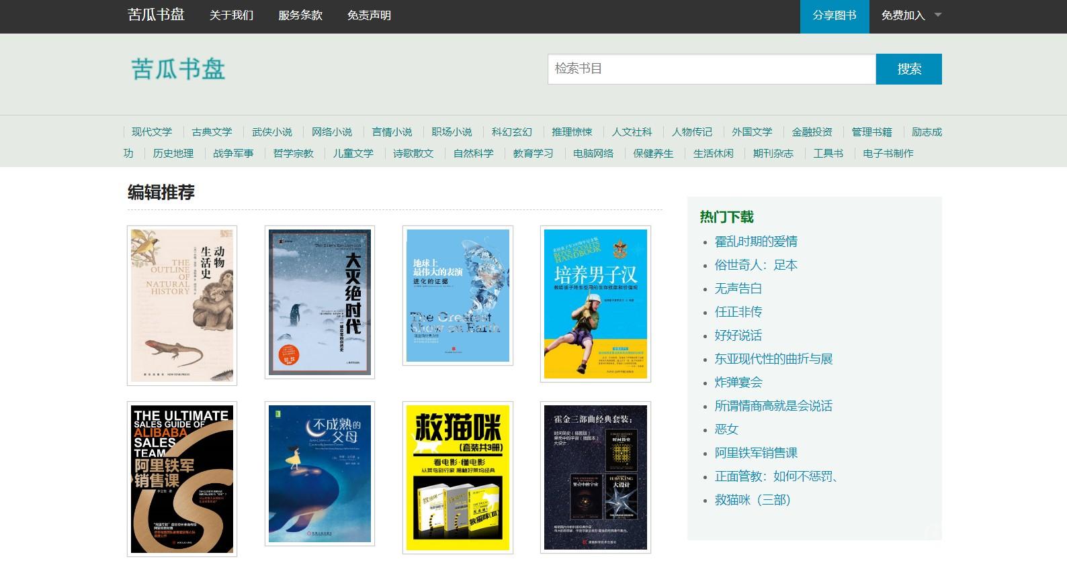Select the 历史地理 category
The height and width of the screenshot is (563, 1067).
coord(173,154)
